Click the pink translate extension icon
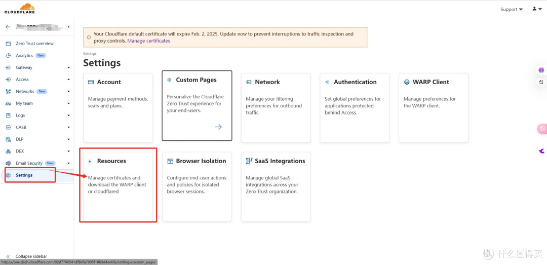The image size is (547, 265). 542,129
